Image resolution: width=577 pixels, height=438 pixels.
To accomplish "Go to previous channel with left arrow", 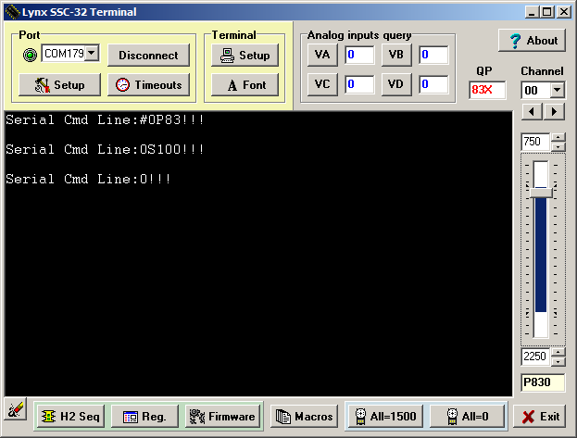I will (x=532, y=112).
